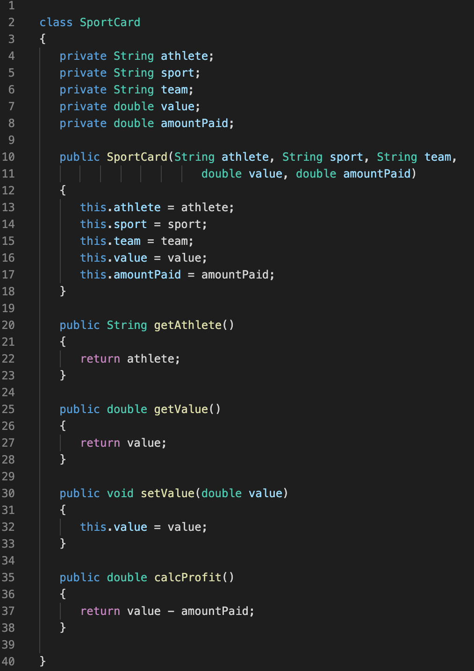
Task: Click the getValue method name
Action: tap(181, 409)
